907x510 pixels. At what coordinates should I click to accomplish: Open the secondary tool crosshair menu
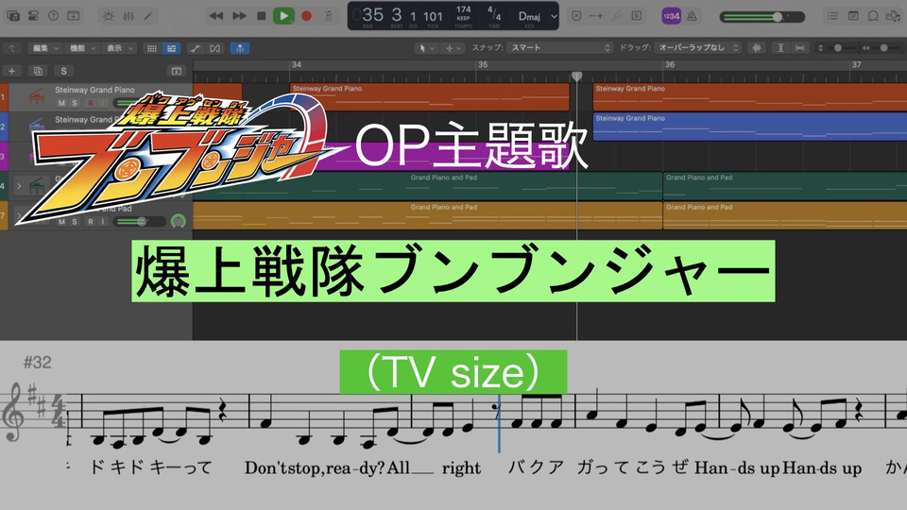pyautogui.click(x=453, y=48)
